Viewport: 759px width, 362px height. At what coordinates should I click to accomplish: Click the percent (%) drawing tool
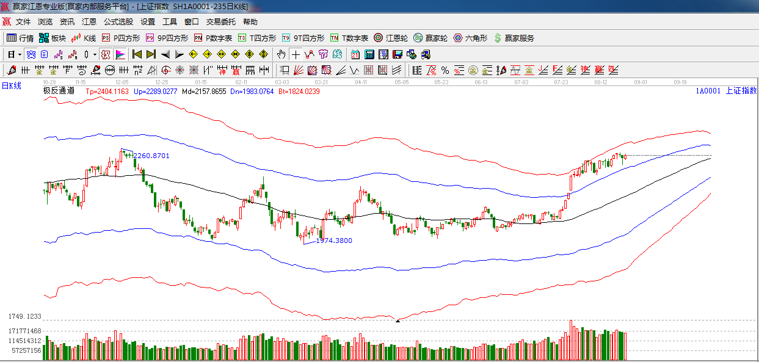pyautogui.click(x=445, y=70)
